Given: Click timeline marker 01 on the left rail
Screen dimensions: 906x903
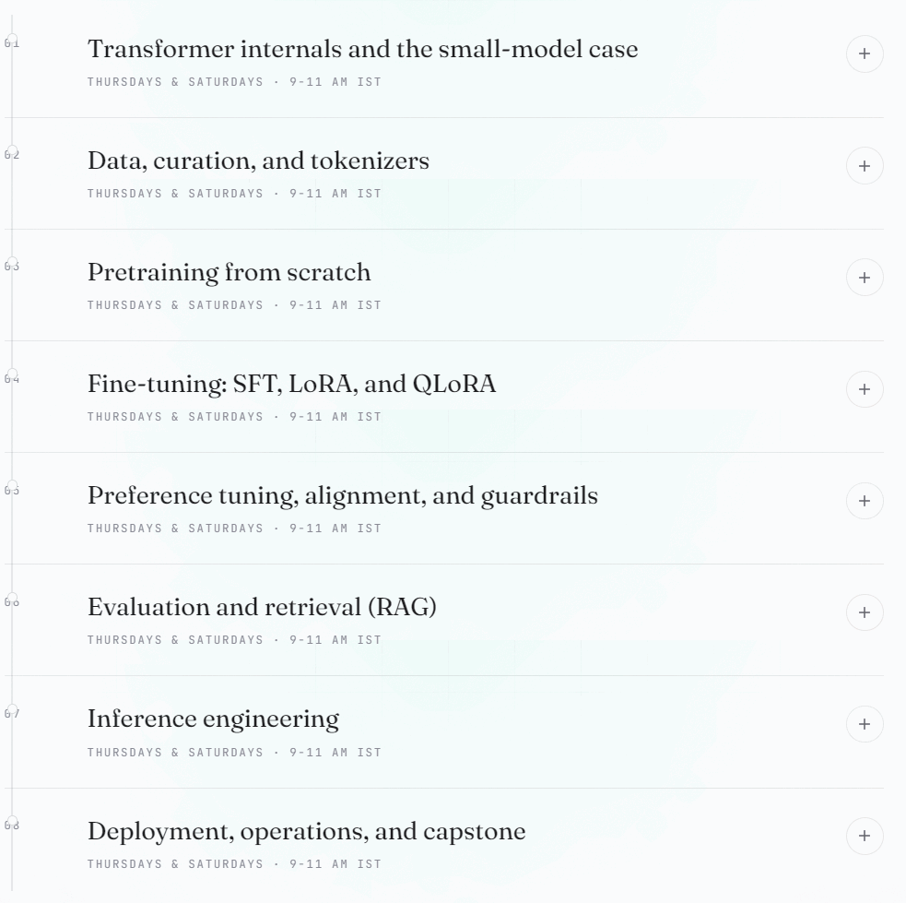Looking at the screenshot, I should [x=12, y=42].
